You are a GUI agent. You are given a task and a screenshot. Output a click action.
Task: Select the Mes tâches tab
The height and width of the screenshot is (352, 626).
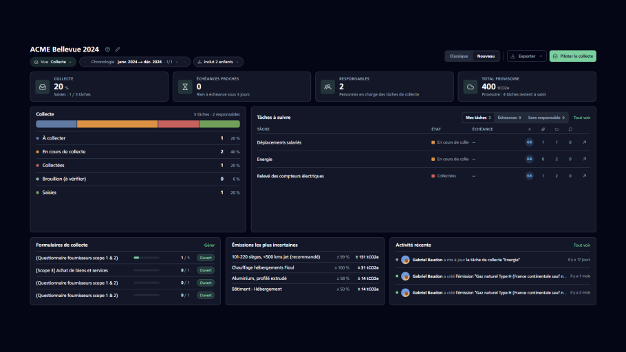click(x=478, y=118)
